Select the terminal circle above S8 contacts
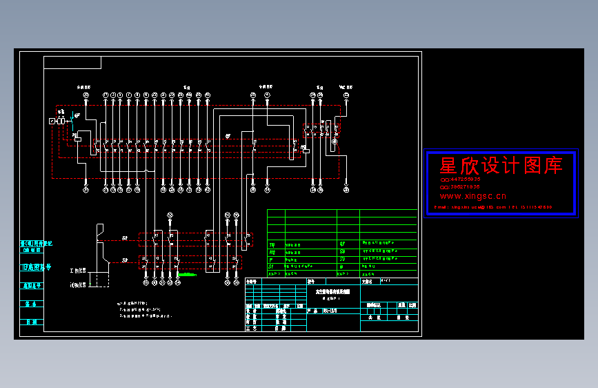598x388 pixels. click(170, 215)
